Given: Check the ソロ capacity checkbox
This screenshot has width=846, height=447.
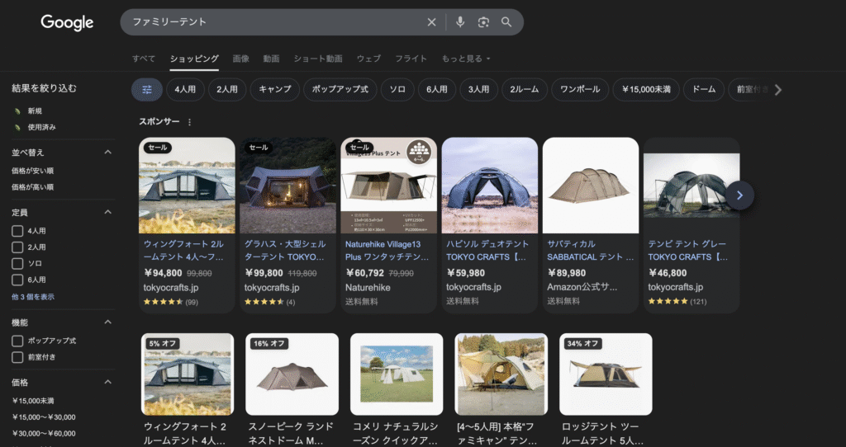Looking at the screenshot, I should point(17,264).
